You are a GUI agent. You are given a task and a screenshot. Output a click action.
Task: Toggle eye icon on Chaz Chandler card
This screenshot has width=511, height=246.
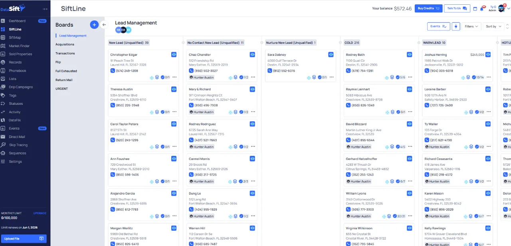click(x=252, y=55)
